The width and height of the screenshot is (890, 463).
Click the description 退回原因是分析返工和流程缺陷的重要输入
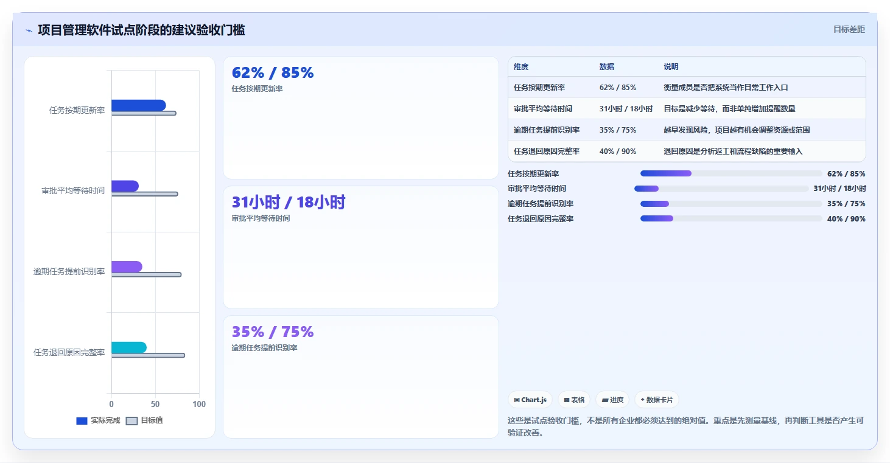(733, 151)
